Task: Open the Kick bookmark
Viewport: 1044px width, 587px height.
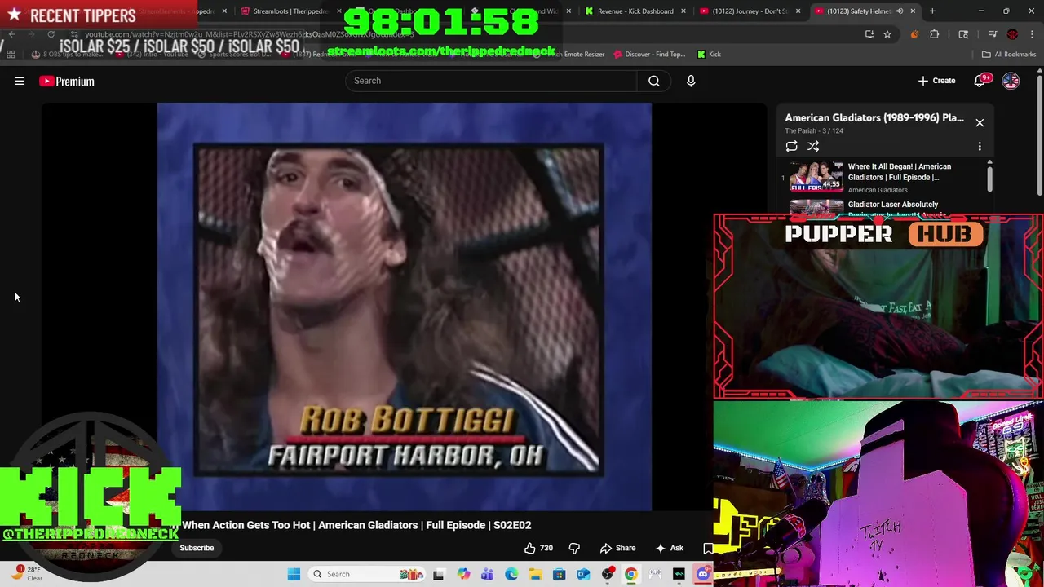Action: tap(709, 54)
